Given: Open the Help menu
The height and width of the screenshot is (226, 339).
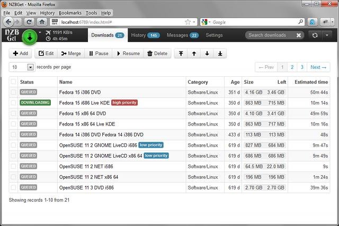Looking at the screenshot, I should (106, 13).
